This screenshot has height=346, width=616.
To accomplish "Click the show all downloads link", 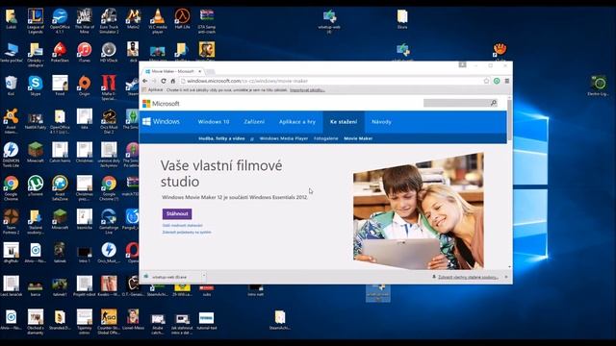I will (468, 277).
